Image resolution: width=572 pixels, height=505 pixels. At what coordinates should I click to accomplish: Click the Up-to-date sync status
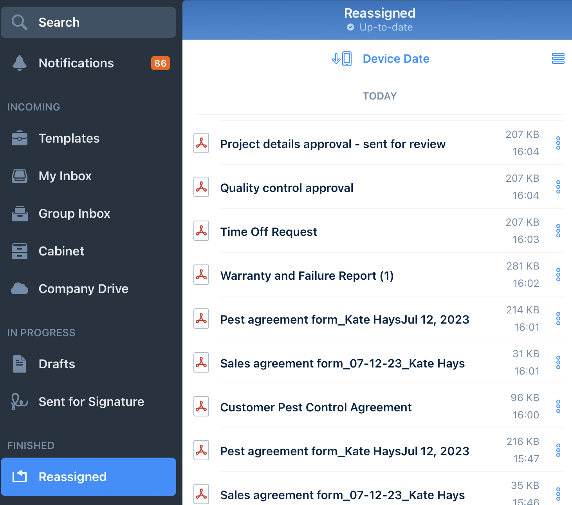coord(379,27)
